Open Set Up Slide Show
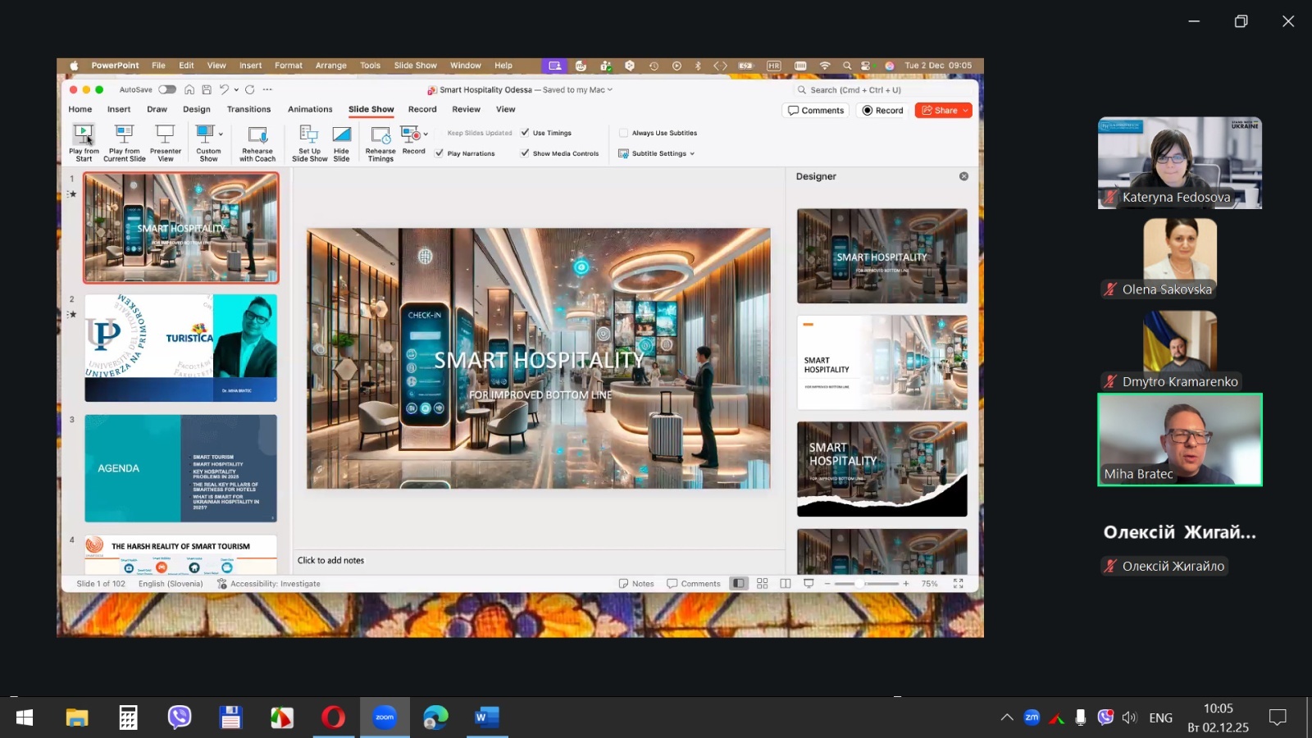The height and width of the screenshot is (738, 1312). coord(309,134)
